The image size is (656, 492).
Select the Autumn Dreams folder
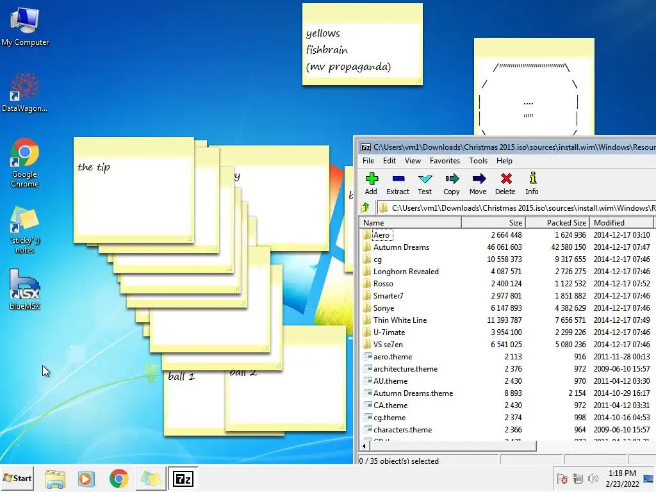[x=507, y=247]
